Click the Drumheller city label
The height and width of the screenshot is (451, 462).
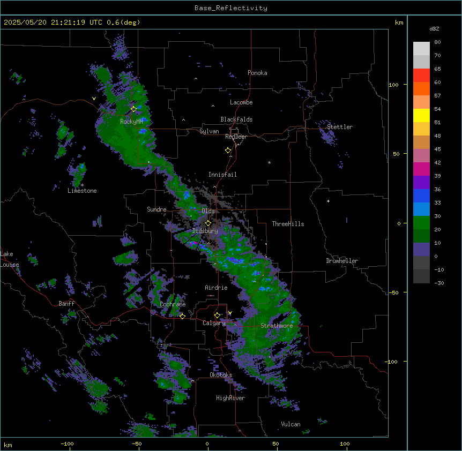[342, 261]
